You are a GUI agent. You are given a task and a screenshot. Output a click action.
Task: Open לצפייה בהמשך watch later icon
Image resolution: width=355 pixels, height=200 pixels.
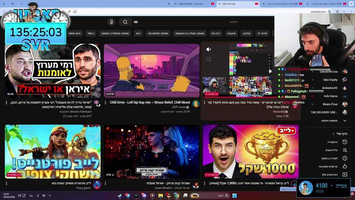pos(345,158)
